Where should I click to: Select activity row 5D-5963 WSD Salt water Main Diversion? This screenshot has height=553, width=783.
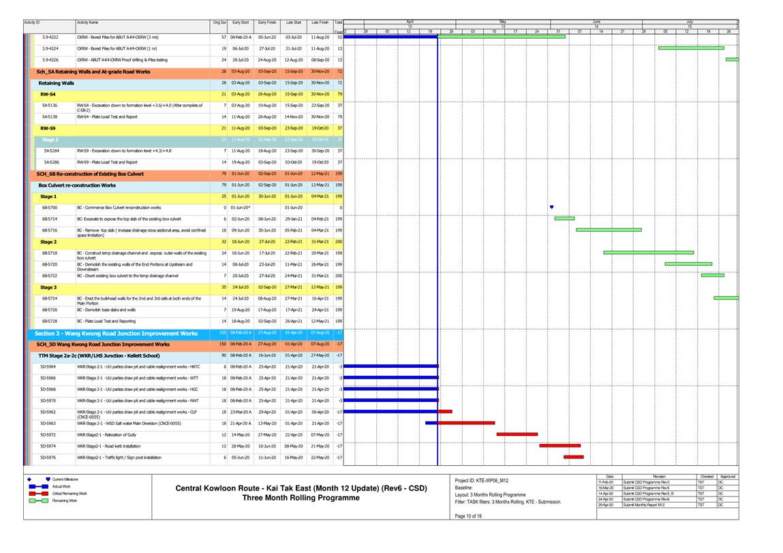click(x=129, y=423)
